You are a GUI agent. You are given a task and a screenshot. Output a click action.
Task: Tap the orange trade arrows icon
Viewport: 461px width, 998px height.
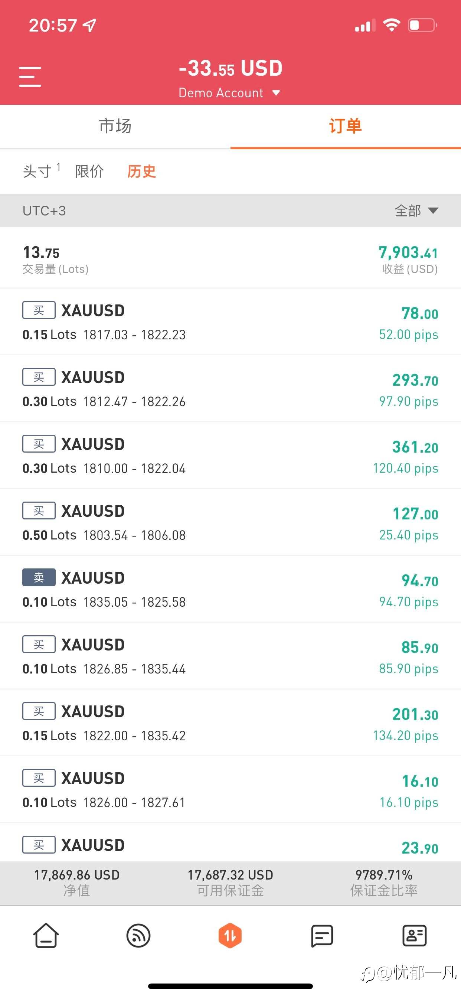pos(230,936)
